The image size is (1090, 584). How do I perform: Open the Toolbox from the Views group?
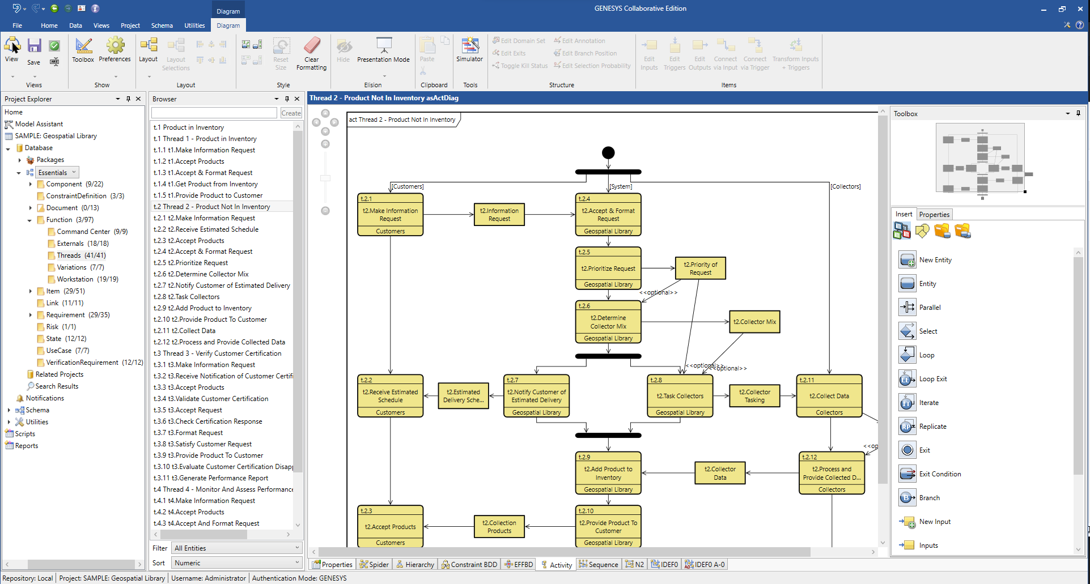point(83,50)
